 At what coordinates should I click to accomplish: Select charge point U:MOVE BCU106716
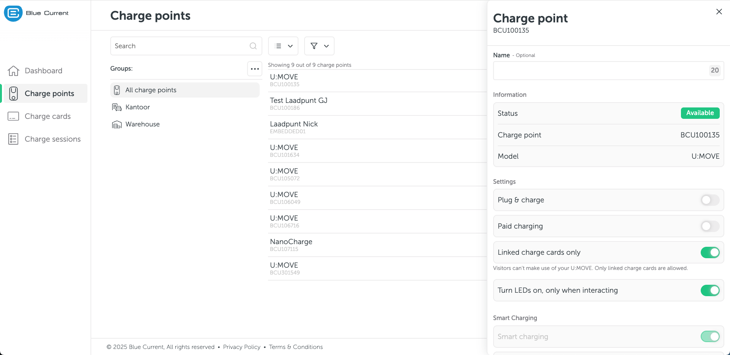pos(377,222)
